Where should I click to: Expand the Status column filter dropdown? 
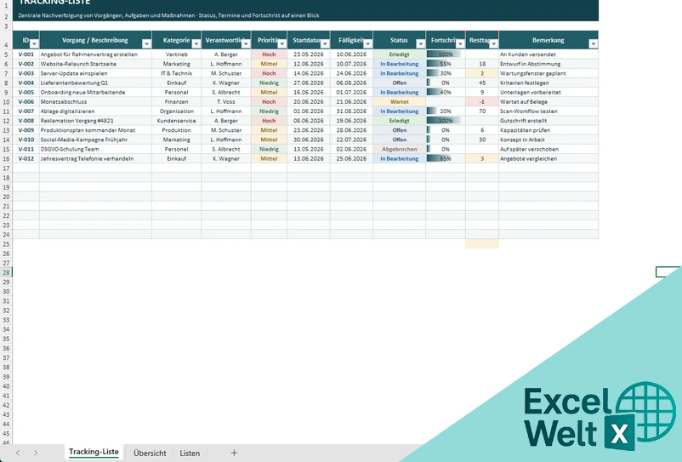421,43
